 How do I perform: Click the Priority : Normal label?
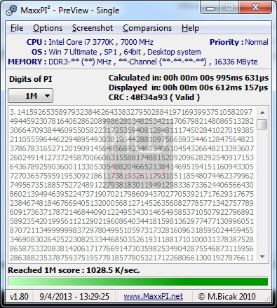click(x=239, y=42)
